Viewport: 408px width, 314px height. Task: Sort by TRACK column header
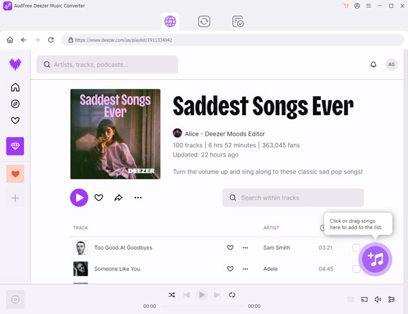(x=81, y=227)
